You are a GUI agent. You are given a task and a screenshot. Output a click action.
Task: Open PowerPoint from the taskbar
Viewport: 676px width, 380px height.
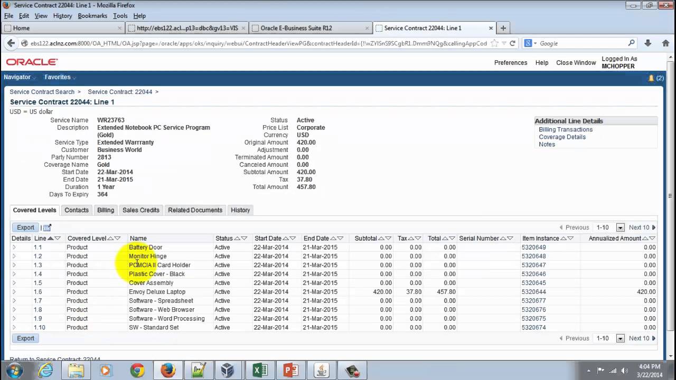point(291,370)
